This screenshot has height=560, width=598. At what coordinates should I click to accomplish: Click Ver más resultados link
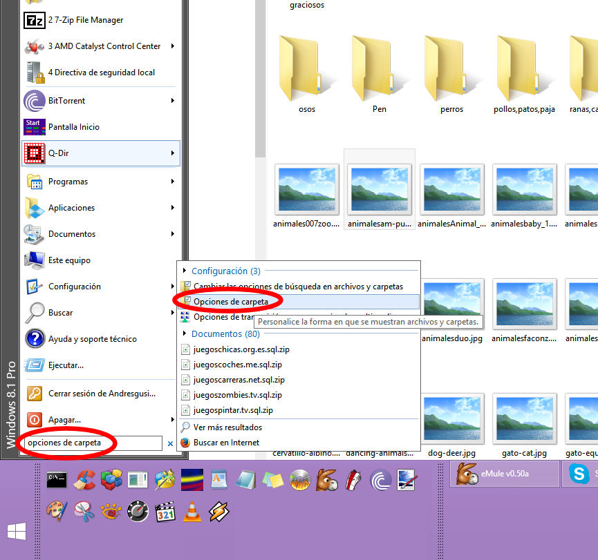tap(227, 427)
